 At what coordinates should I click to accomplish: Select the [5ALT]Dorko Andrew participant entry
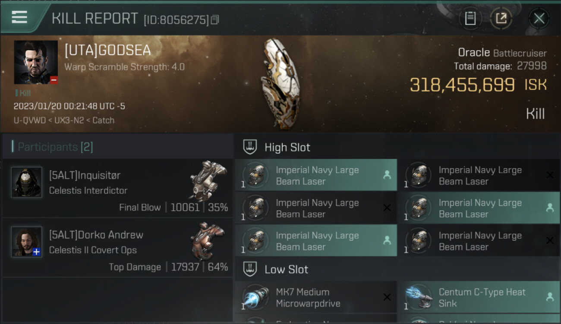[117, 248]
